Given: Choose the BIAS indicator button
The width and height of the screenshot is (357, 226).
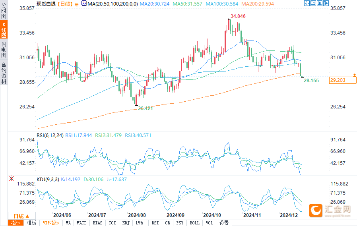Looking at the screenshot, I should (x=98, y=223).
